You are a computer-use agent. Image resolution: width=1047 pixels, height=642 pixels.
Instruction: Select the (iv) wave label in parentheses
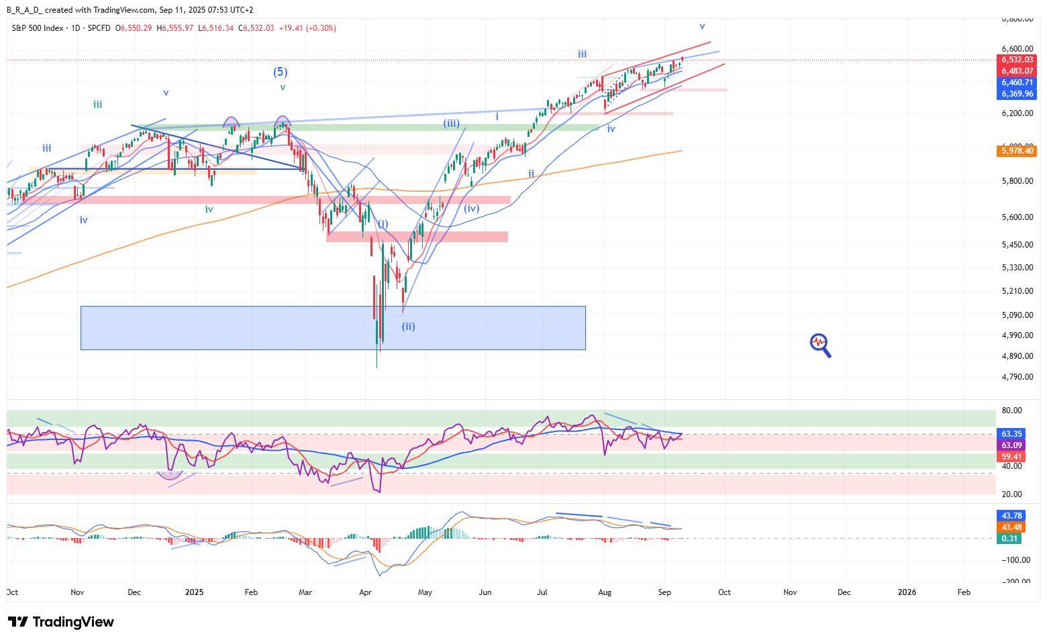point(471,209)
